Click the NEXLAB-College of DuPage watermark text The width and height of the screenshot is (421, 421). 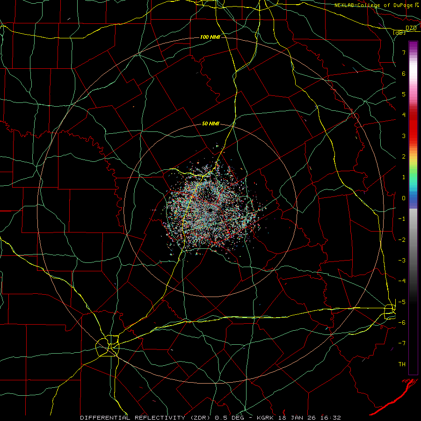(376, 5)
